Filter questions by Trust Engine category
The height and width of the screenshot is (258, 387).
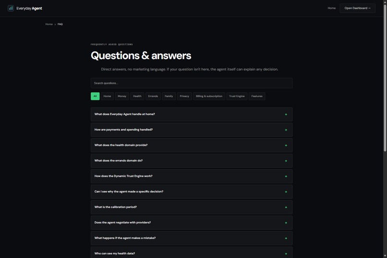(237, 96)
